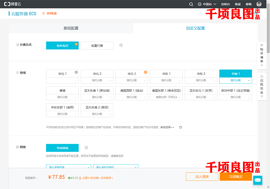Choose 中东东部 1 (迪拜) region

[x=62, y=107]
